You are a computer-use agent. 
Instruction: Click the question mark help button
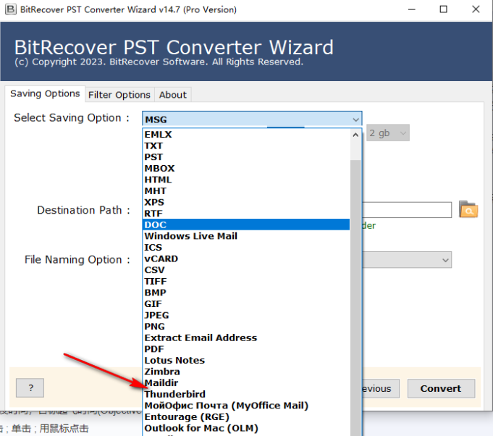point(30,388)
